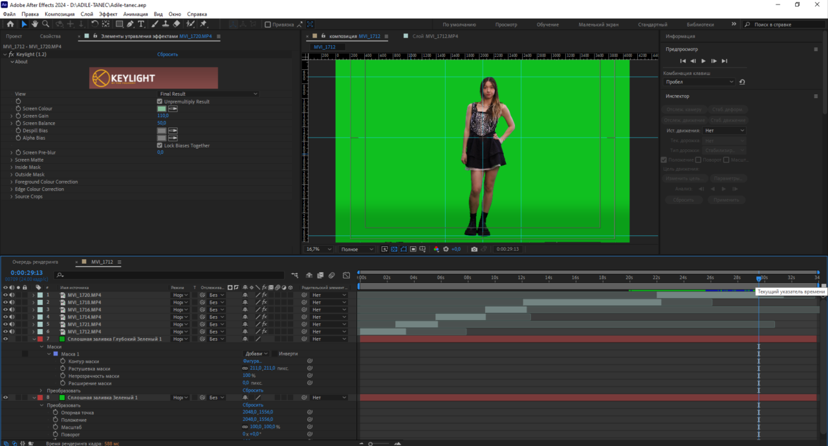Click Фигура mask path link

coord(252,361)
